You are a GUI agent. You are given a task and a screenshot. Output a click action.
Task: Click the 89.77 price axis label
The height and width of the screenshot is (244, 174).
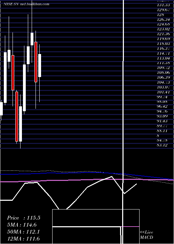pos(163,126)
